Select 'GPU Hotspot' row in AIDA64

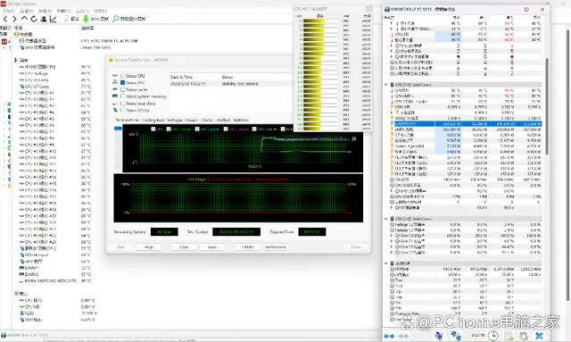coord(37,254)
